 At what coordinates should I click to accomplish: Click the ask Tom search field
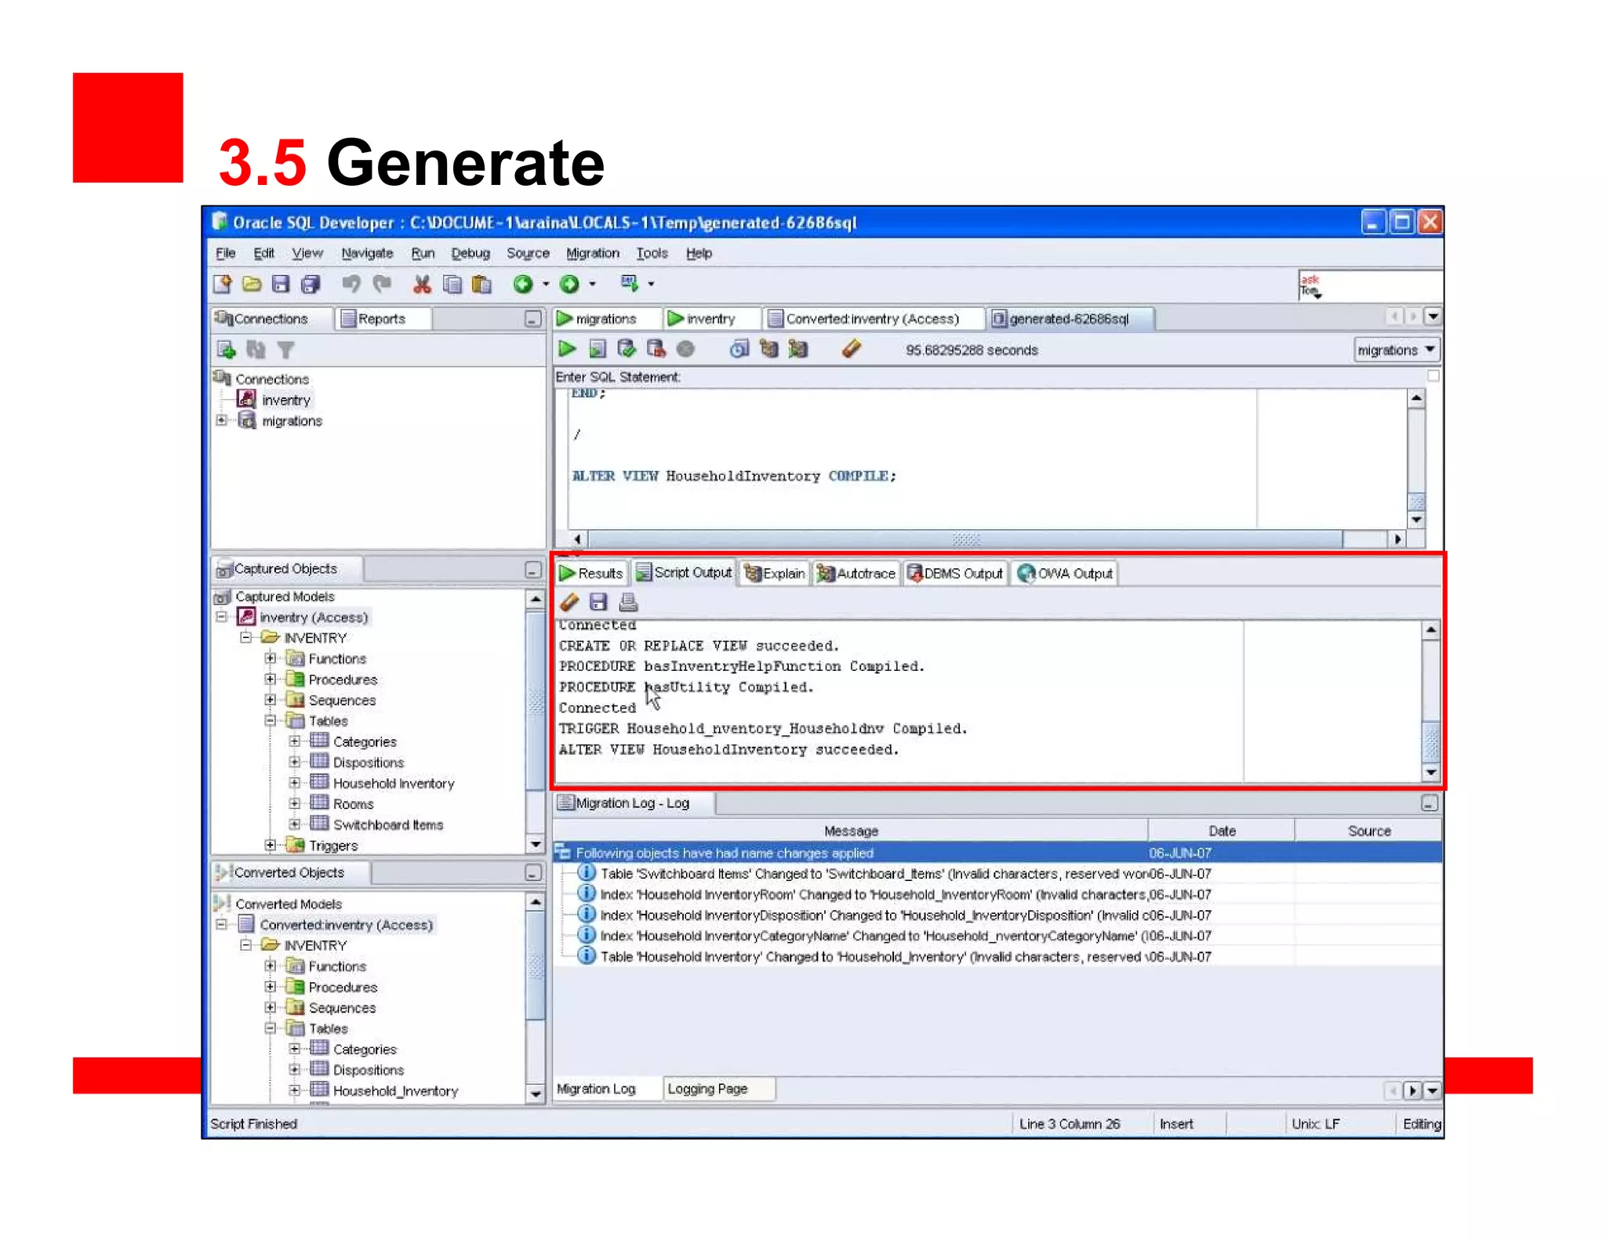point(1370,286)
